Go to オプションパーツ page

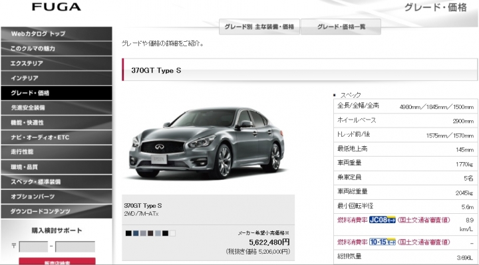[x=57, y=197]
